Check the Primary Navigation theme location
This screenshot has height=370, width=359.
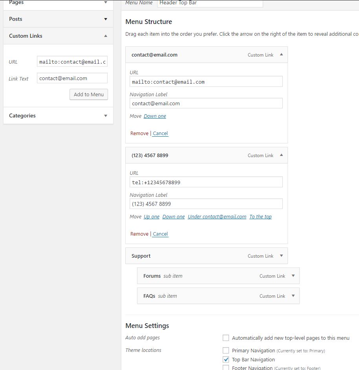pyautogui.click(x=226, y=350)
